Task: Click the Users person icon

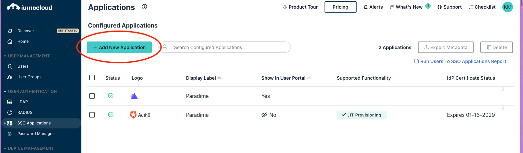Action: point(10,66)
